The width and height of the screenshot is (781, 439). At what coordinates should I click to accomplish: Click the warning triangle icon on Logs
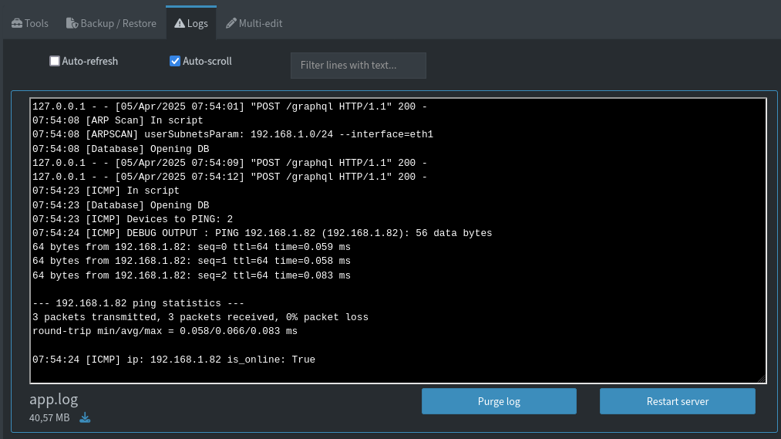(179, 24)
